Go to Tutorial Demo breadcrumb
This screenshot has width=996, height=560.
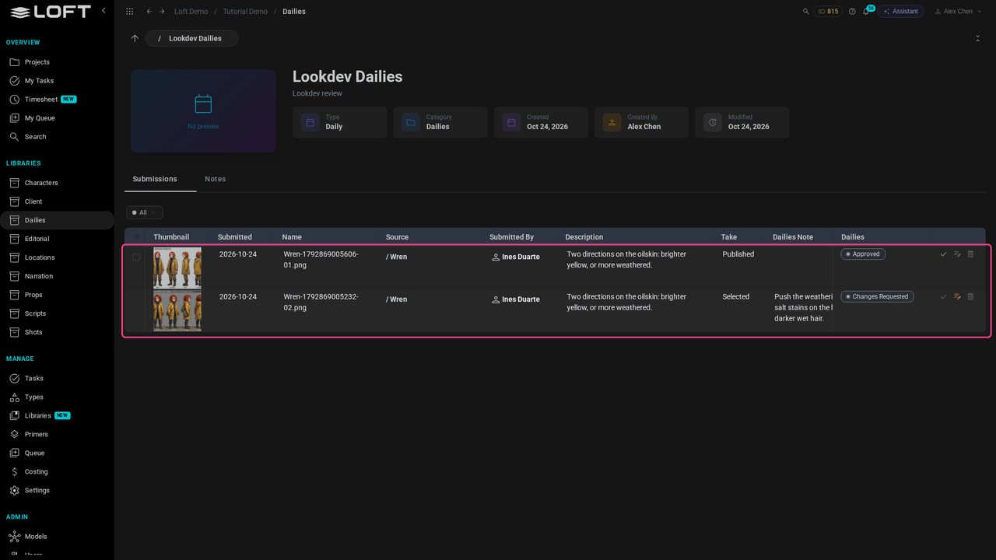[x=247, y=12]
